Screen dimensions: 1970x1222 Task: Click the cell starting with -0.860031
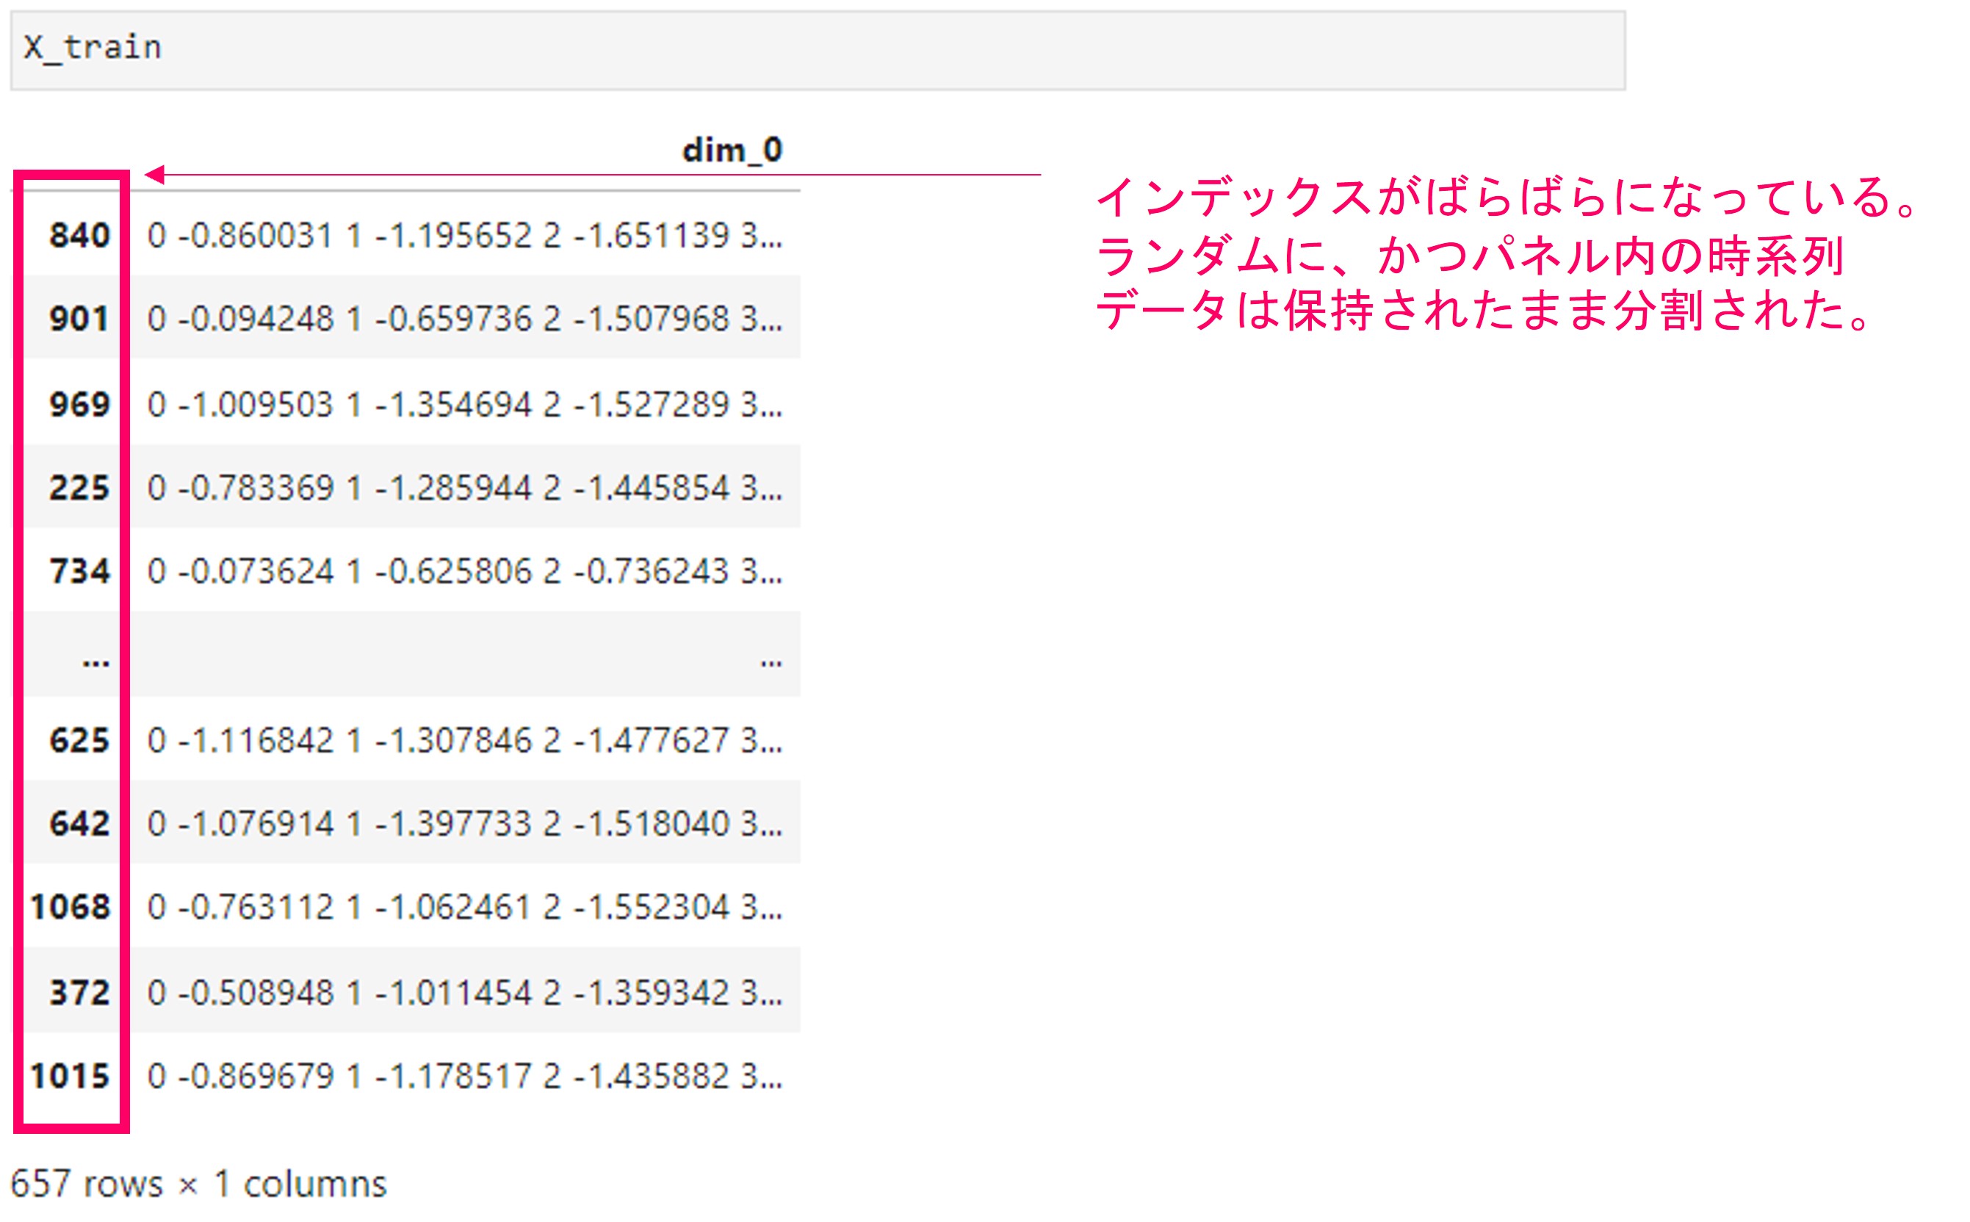click(465, 236)
